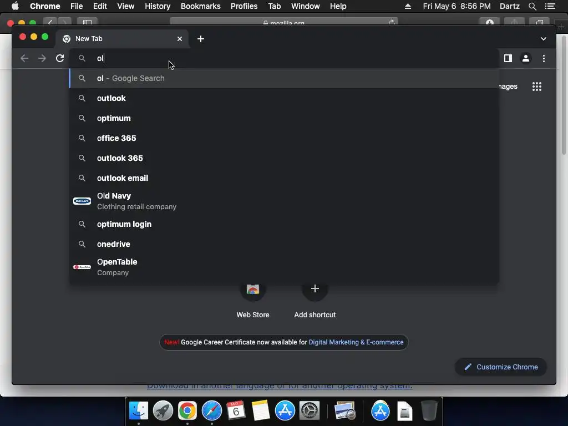Screen dimensions: 568x426
Task: Click Safari window's downloads button
Action: point(490,22)
